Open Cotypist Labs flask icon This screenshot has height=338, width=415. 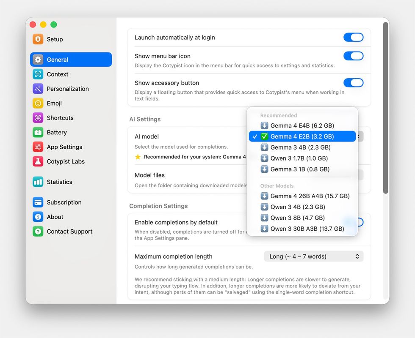pyautogui.click(x=38, y=161)
